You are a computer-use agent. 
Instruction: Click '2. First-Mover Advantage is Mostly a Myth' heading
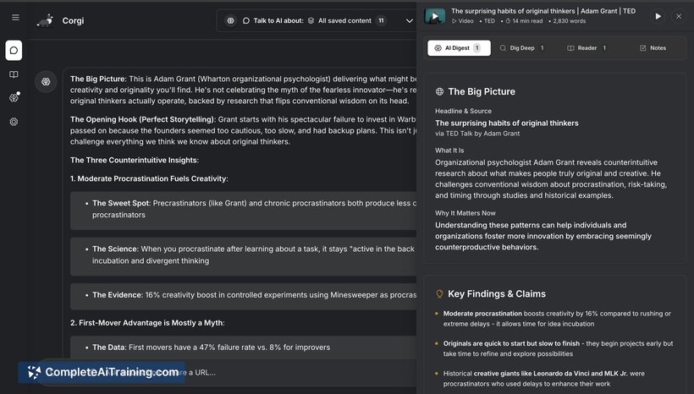click(x=147, y=323)
